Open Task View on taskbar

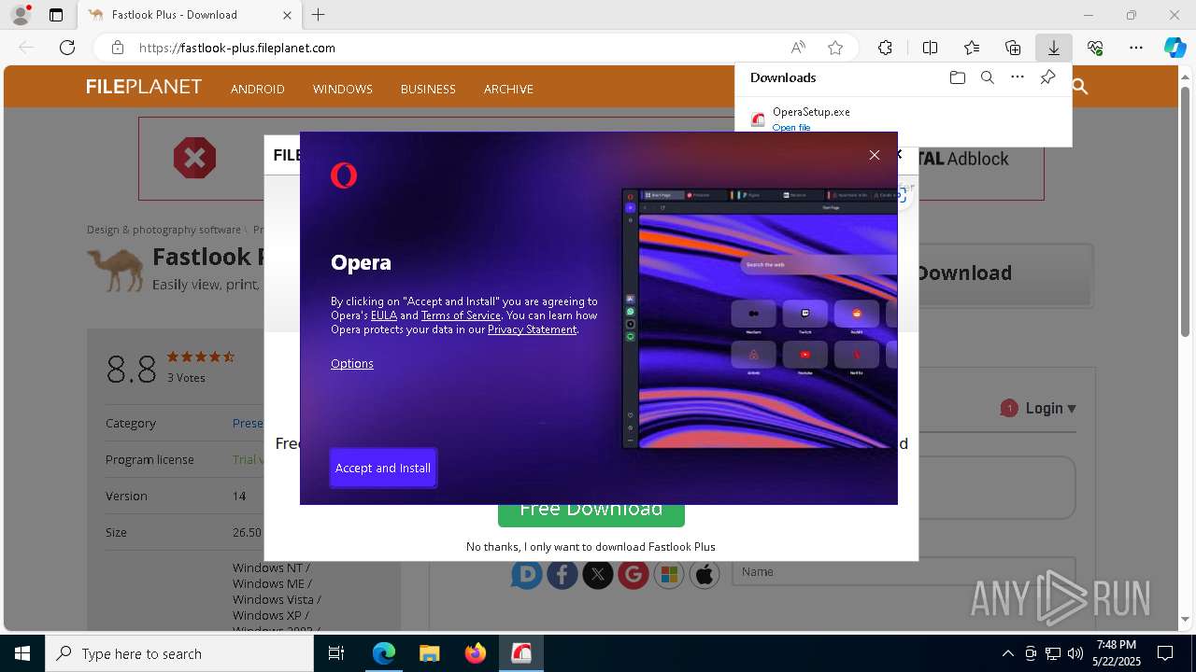[336, 653]
